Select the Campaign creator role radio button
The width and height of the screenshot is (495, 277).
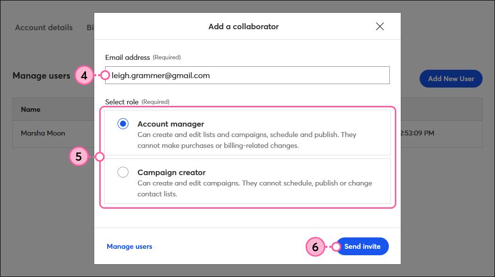point(123,172)
